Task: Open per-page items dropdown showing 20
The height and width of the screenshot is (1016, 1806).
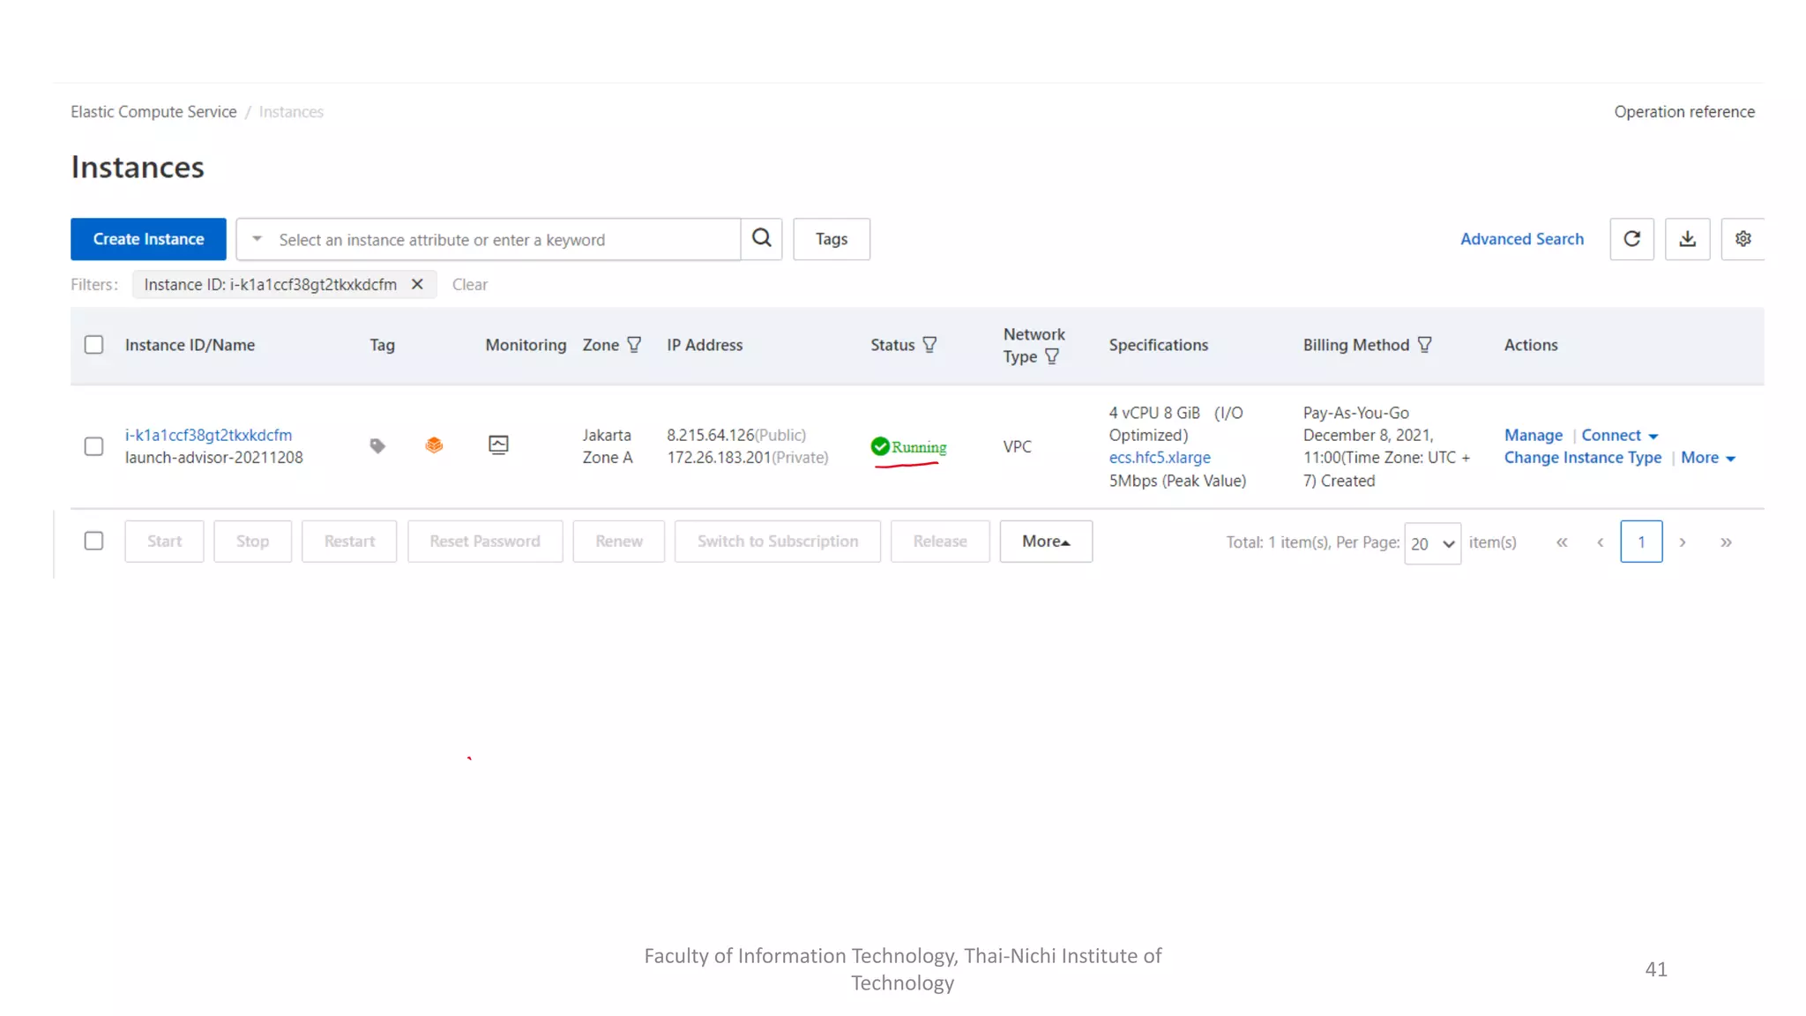Action: pyautogui.click(x=1432, y=543)
